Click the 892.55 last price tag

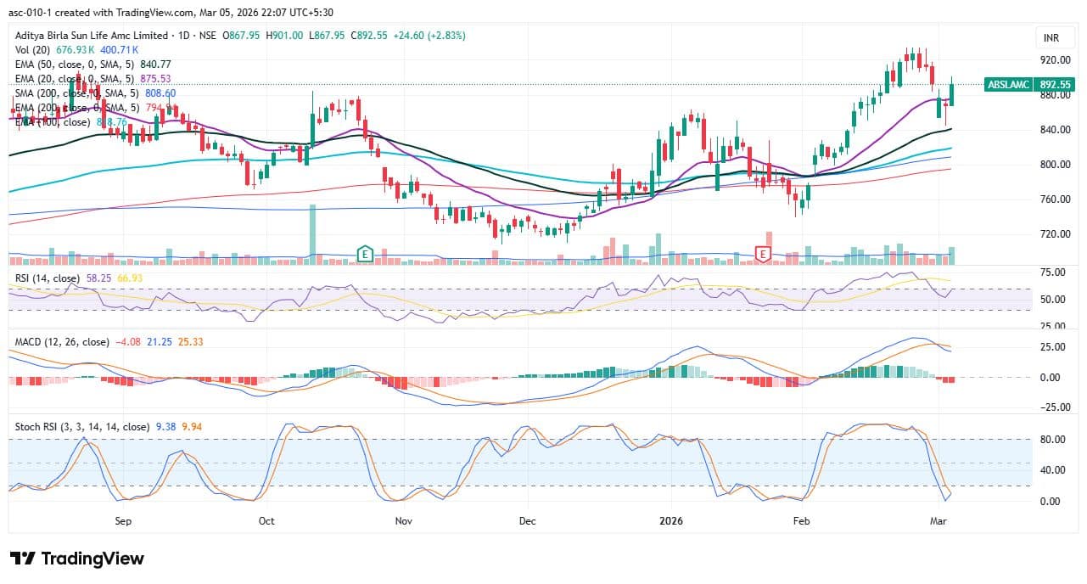(1056, 85)
